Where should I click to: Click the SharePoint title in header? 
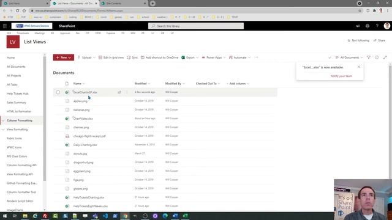click(67, 26)
